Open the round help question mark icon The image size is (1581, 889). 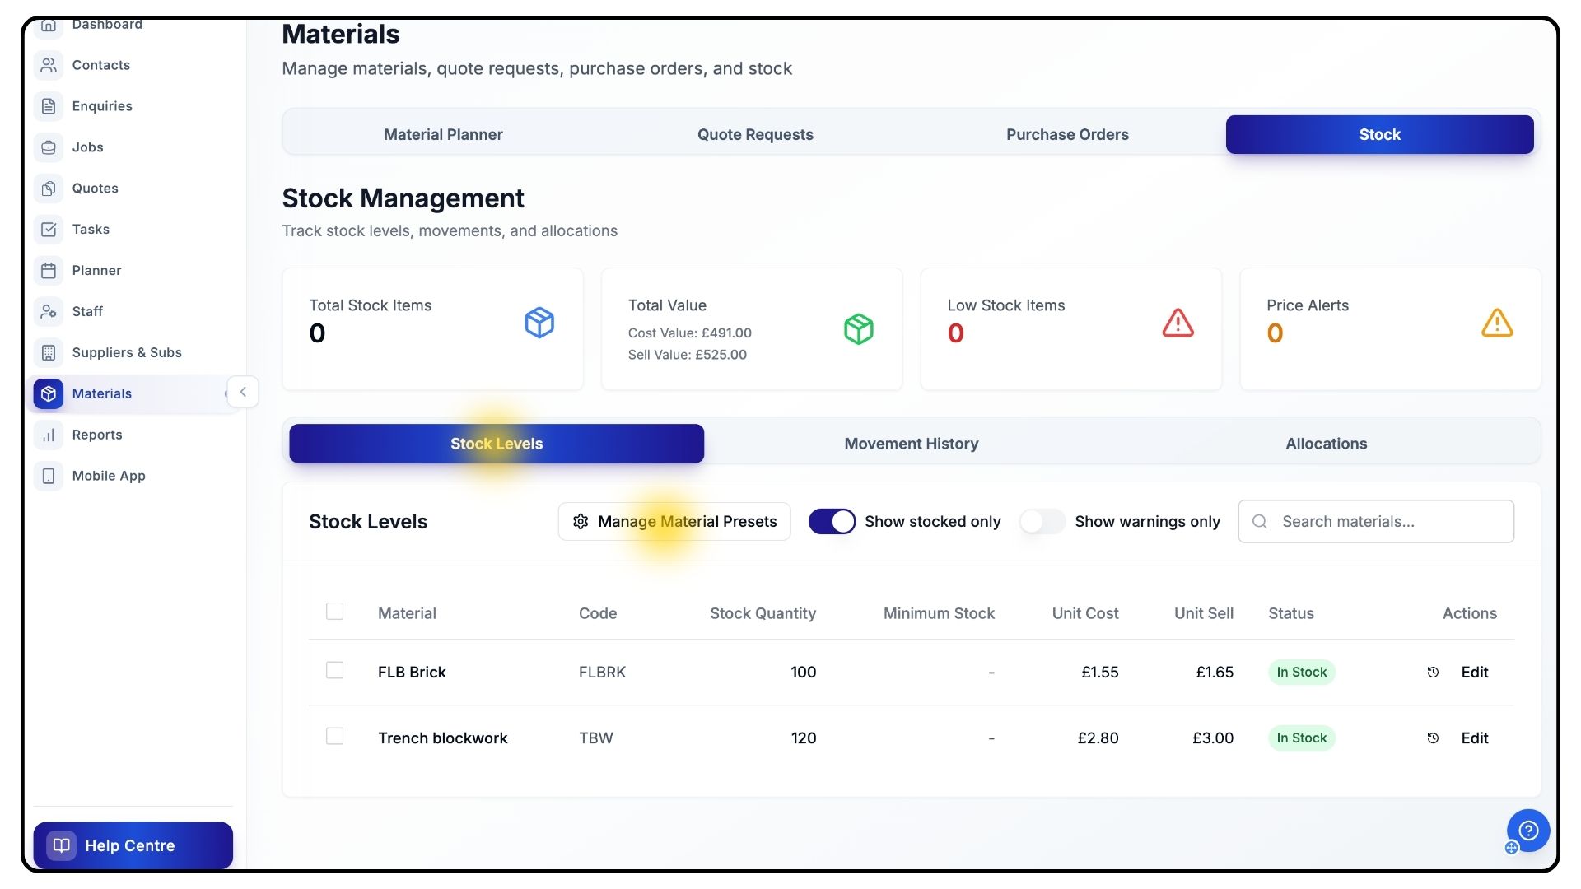[x=1528, y=831]
